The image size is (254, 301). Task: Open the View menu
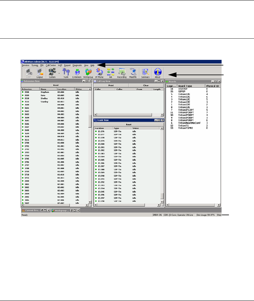pos(86,65)
